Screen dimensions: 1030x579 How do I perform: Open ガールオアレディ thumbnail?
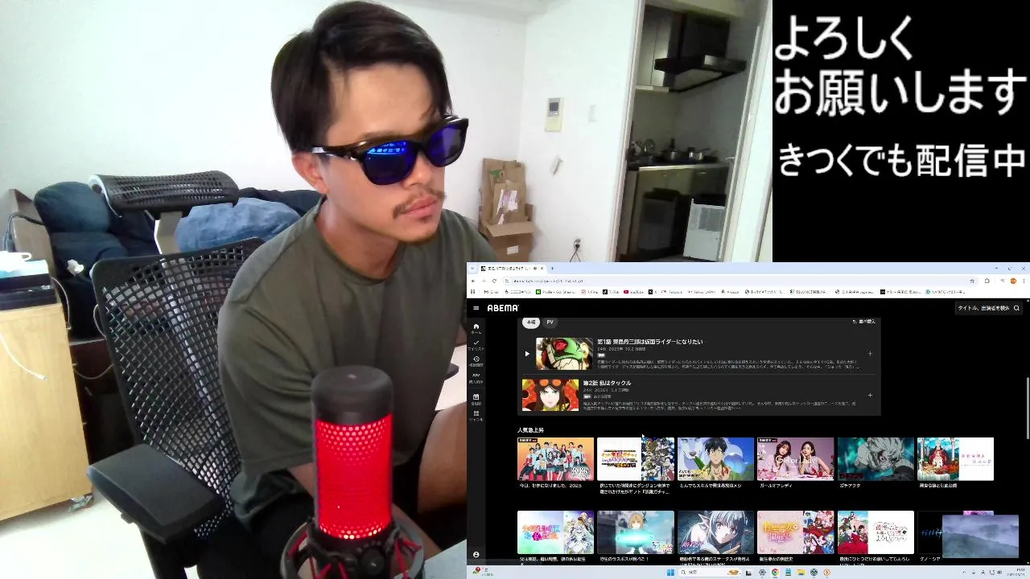[x=795, y=459]
